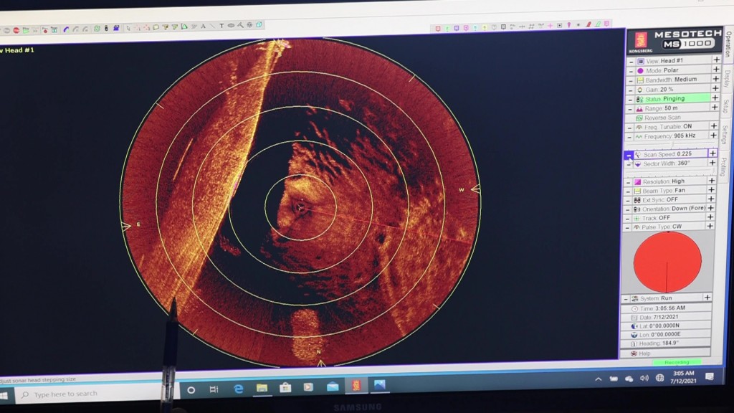Click the Frequency slider bar
The height and width of the screenshot is (413, 734).
tap(671, 144)
